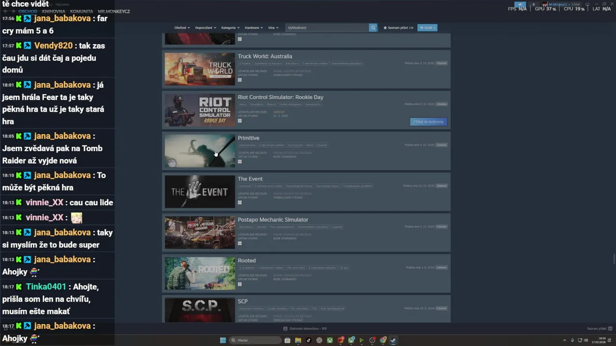
Task: Focus the Windows taskbar Hledat search box
Action: coord(256,340)
